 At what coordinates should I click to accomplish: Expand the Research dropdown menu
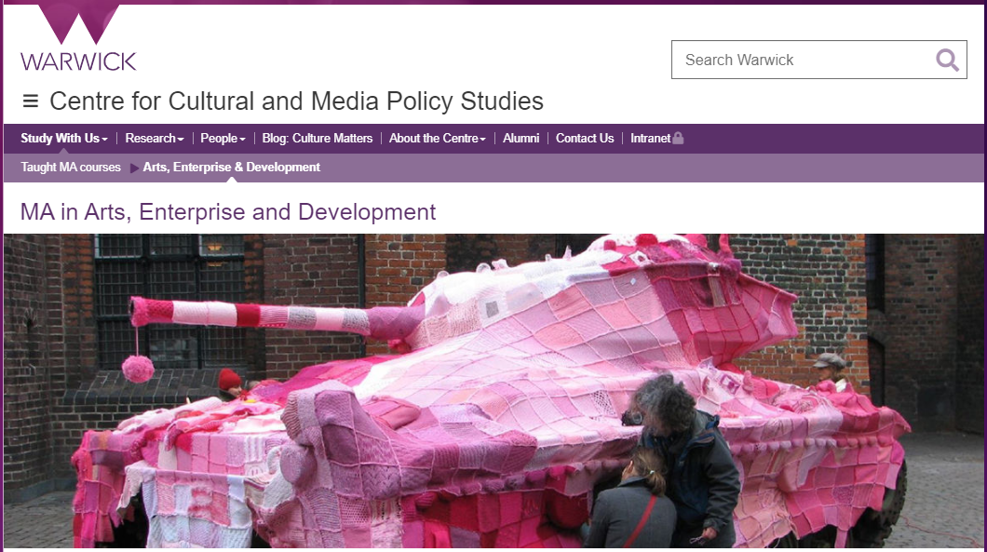(155, 139)
